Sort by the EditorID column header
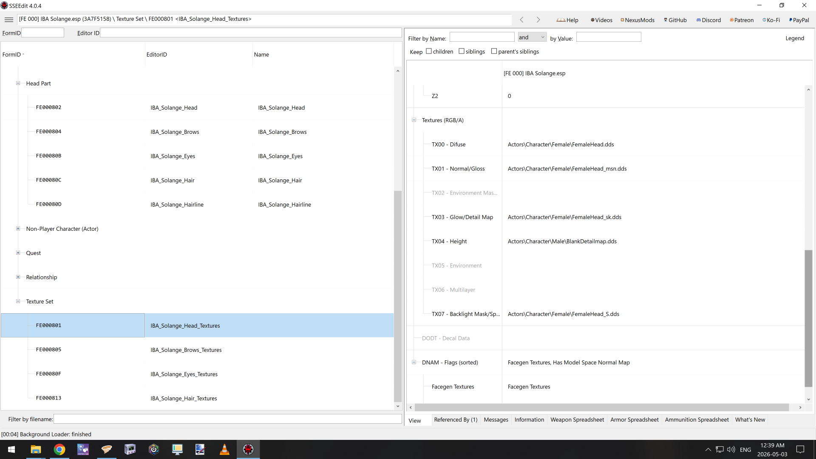The height and width of the screenshot is (459, 816). click(198, 54)
